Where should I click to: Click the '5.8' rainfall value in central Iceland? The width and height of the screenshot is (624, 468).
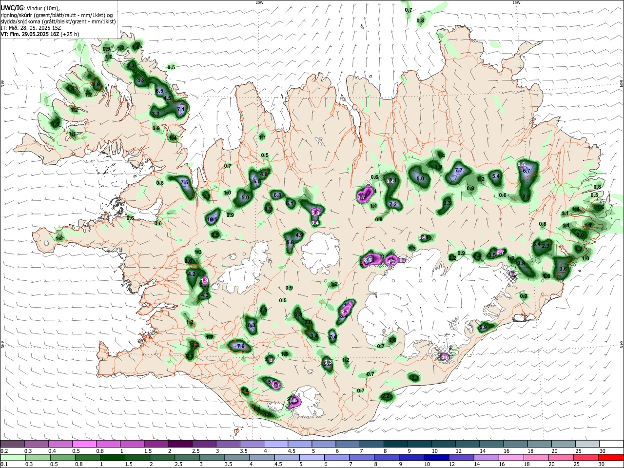290,242
